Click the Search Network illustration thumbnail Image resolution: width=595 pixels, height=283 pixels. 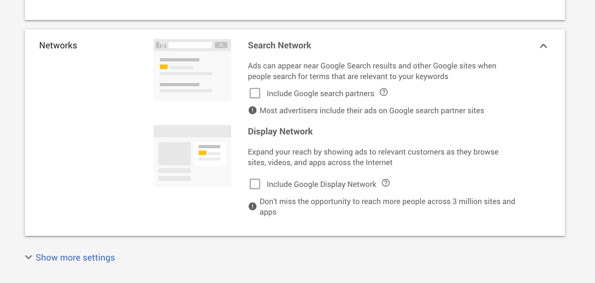[x=192, y=69]
